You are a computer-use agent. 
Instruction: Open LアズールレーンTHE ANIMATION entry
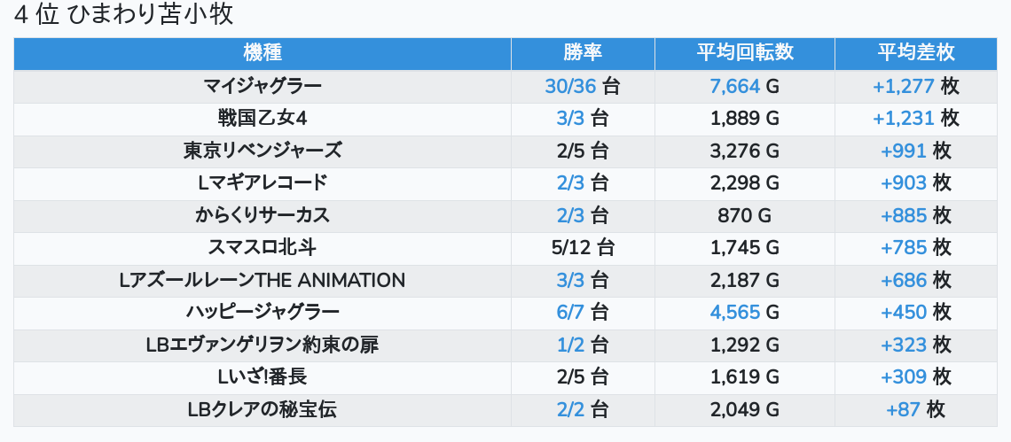click(262, 280)
